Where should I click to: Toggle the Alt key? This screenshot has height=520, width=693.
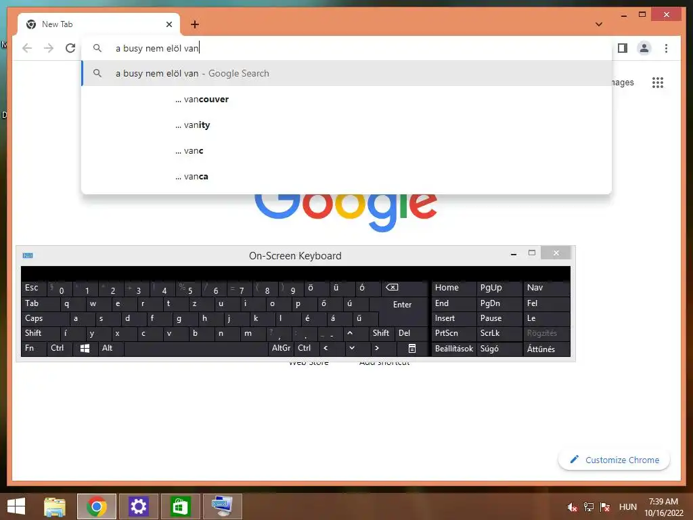(x=111, y=349)
